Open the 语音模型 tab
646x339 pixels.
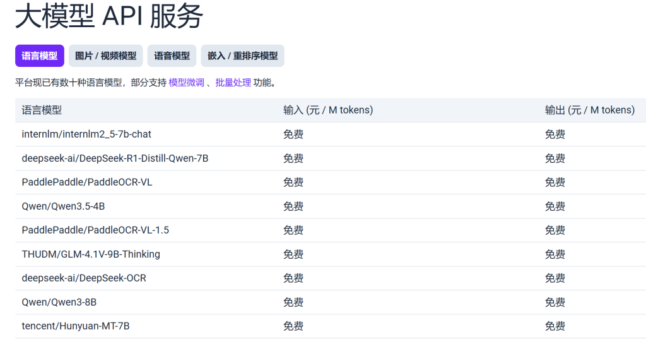click(172, 56)
